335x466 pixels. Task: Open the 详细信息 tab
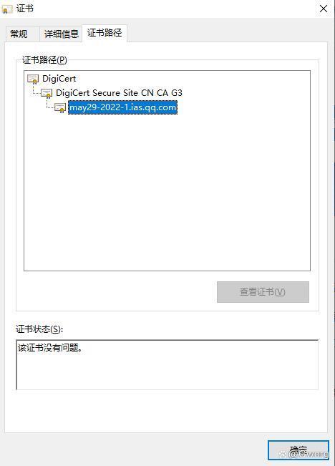[x=62, y=34]
